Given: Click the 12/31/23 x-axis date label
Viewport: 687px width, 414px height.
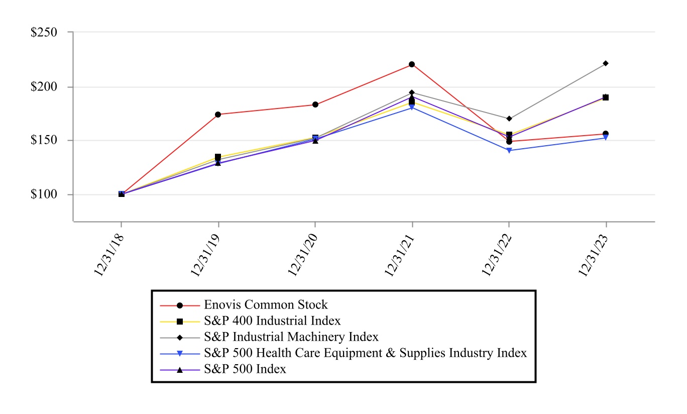Looking at the screenshot, I should tap(594, 253).
